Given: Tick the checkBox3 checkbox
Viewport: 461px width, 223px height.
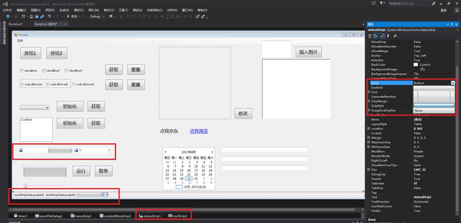Looking at the screenshot, I should (67, 71).
